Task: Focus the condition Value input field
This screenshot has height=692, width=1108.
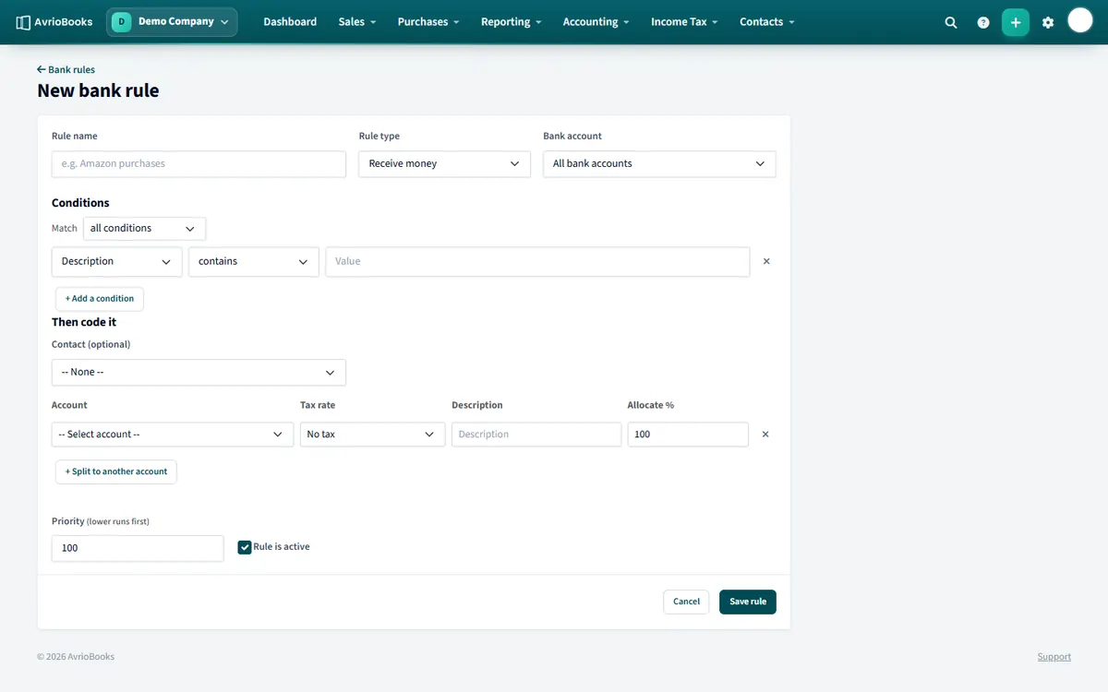Action: pyautogui.click(x=537, y=261)
